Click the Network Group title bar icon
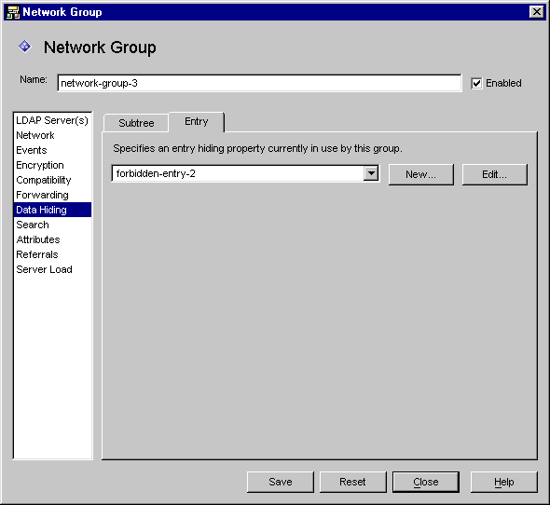The image size is (550, 505). (13, 12)
